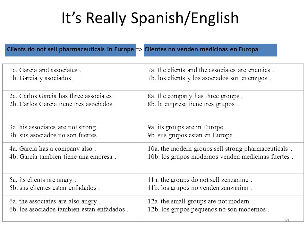This screenshot has height=231, width=308.
Task: Select sentence 9a its groups are in Europe
Action: [x=187, y=127]
